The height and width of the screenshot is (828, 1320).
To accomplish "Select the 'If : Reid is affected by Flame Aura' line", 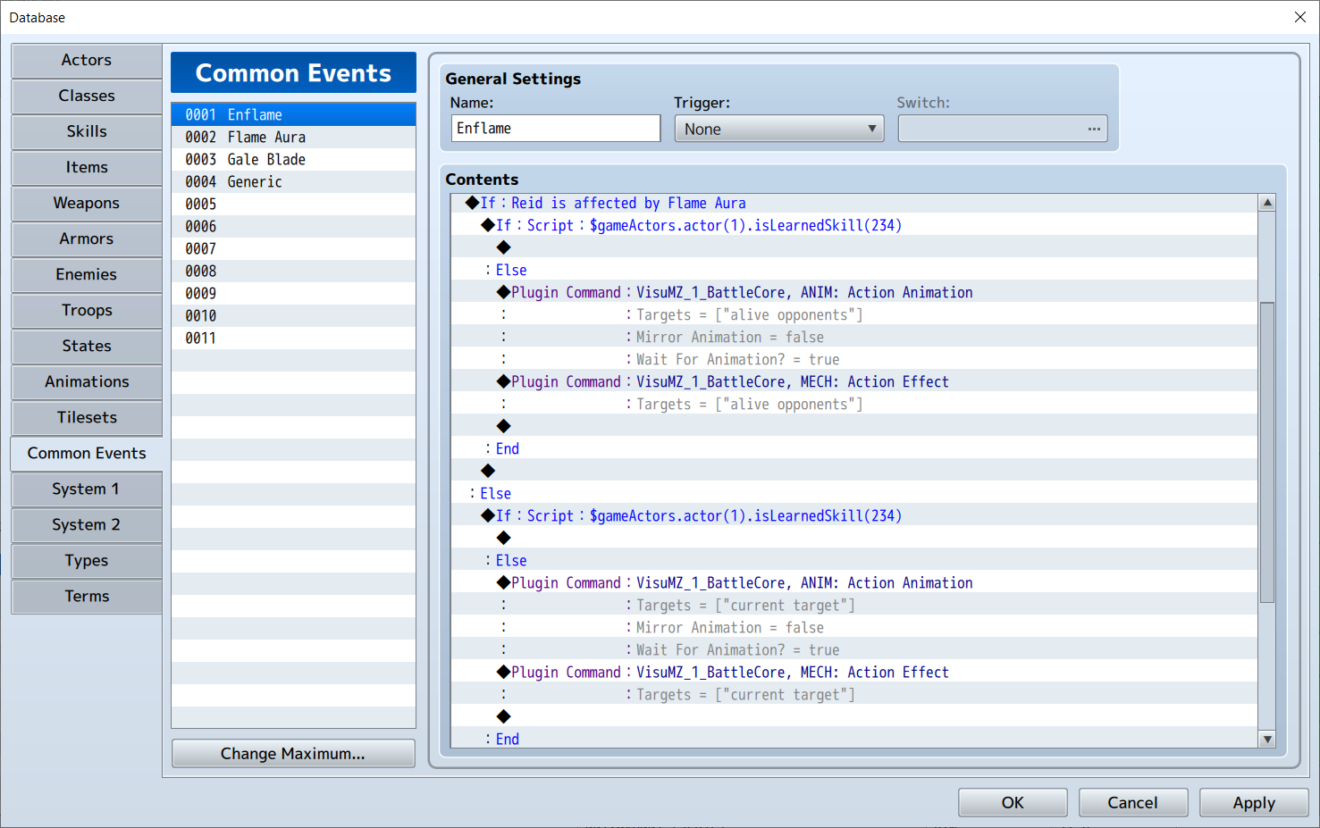I will (854, 203).
